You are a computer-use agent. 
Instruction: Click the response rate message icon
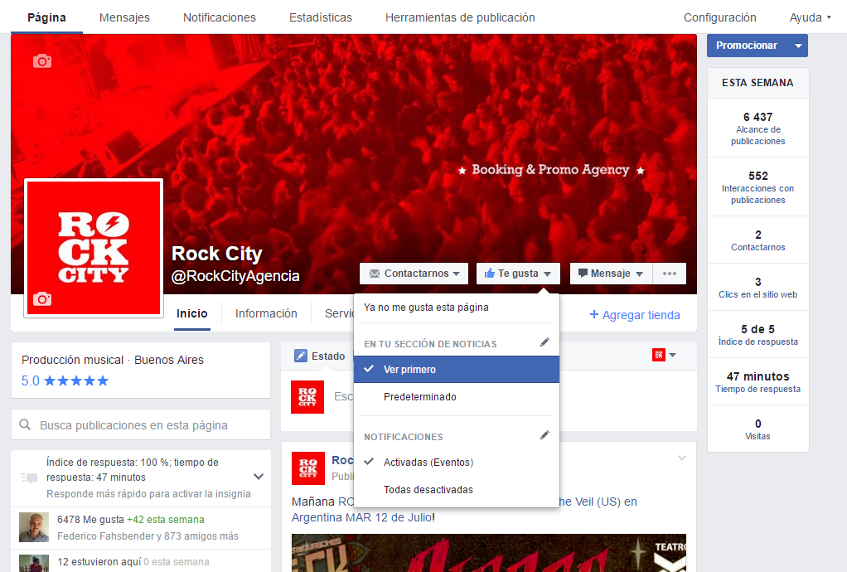29,477
